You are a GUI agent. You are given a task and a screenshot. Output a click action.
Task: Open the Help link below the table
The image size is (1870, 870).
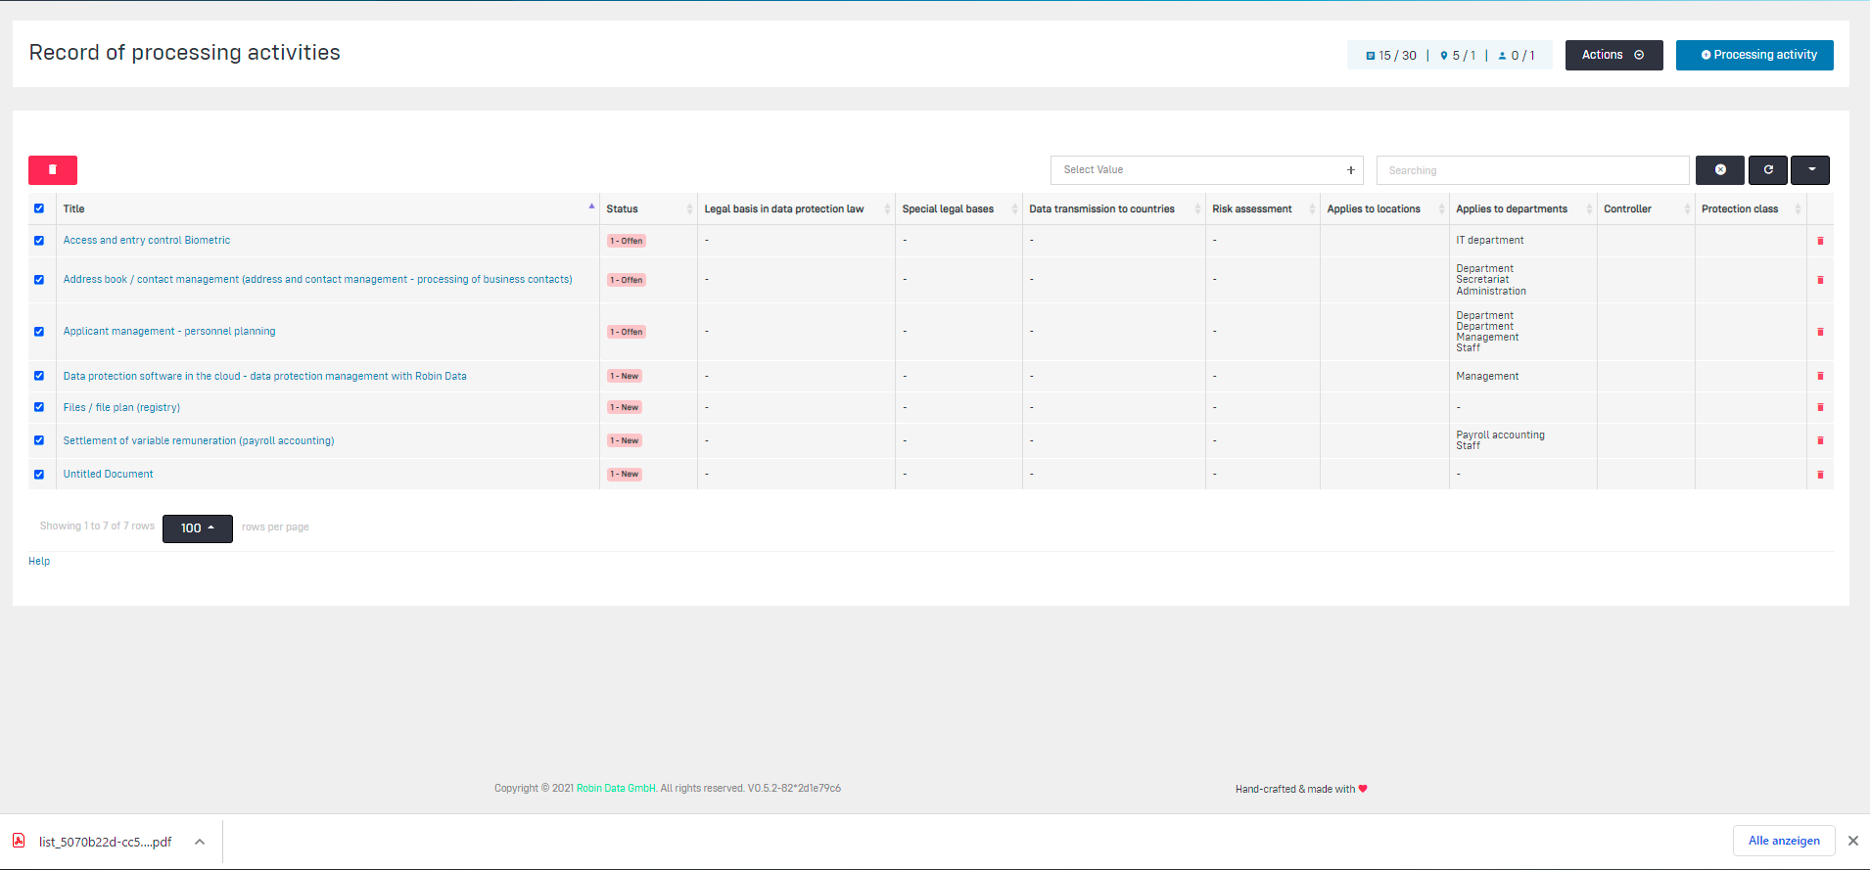pyautogui.click(x=39, y=562)
